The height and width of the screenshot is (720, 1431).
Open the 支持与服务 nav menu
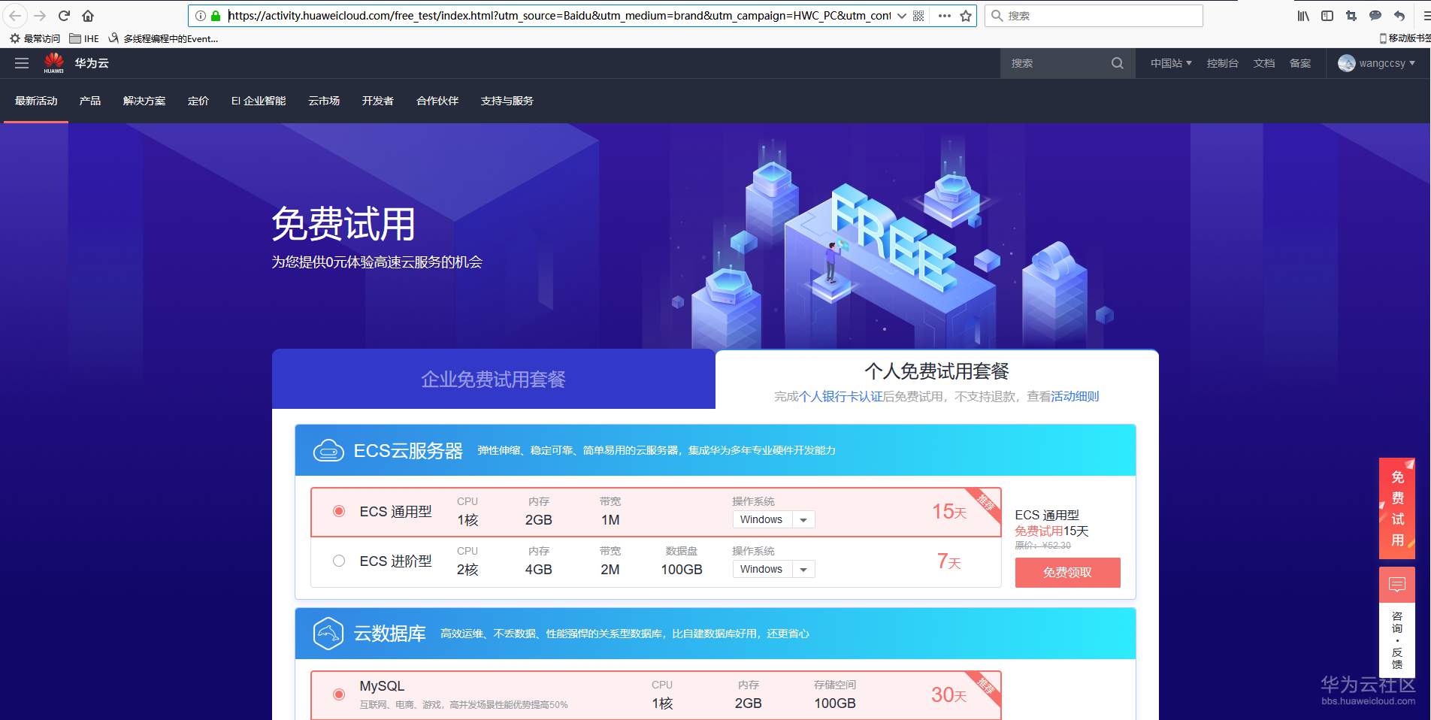(507, 101)
